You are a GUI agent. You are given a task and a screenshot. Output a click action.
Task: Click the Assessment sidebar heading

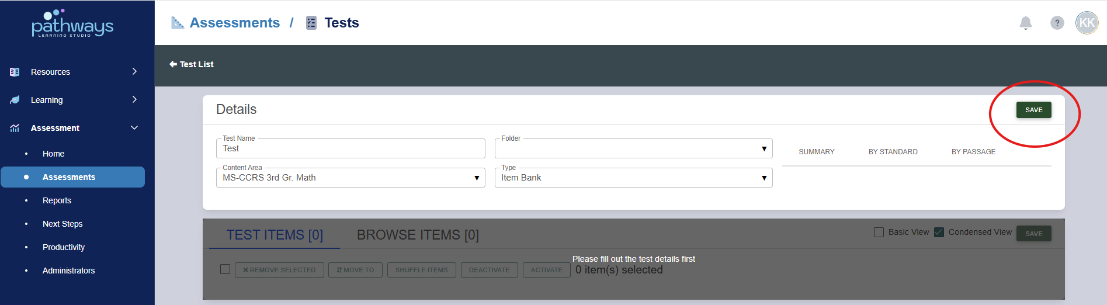coord(55,128)
